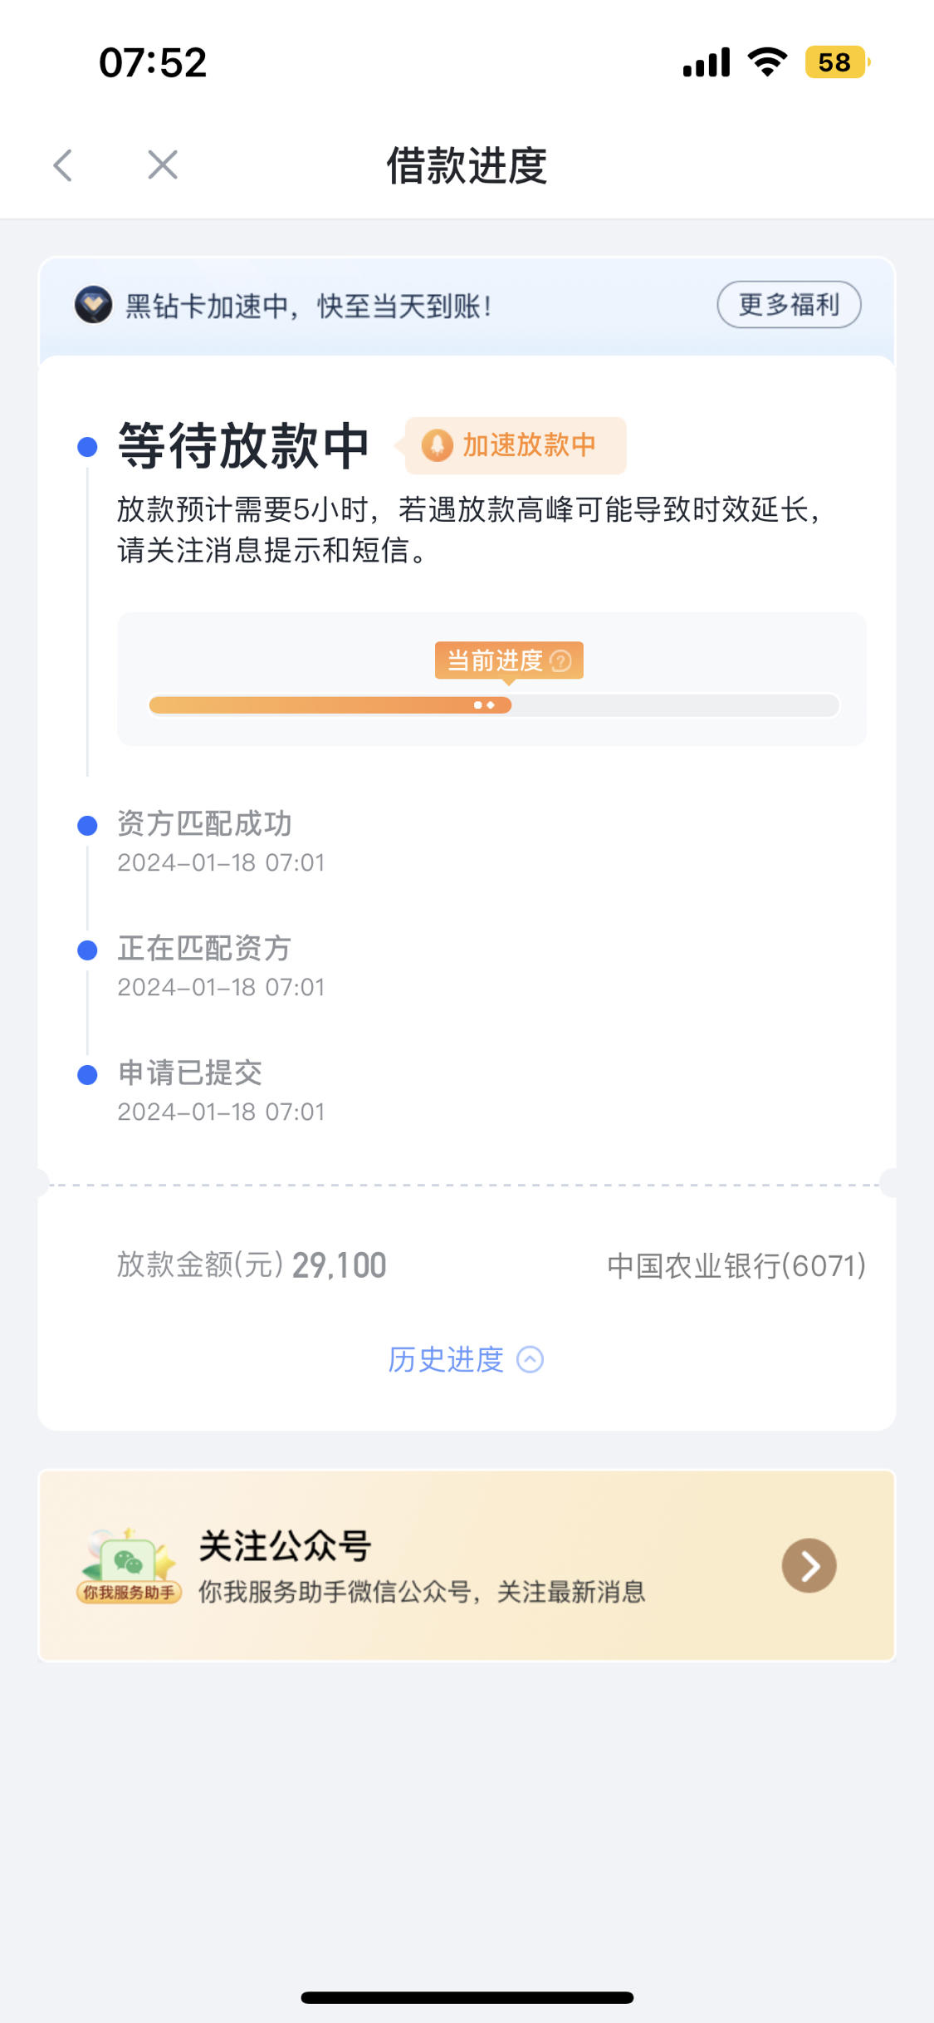
Task: Tap the 历史进度 link text
Action: pyautogui.click(x=446, y=1359)
